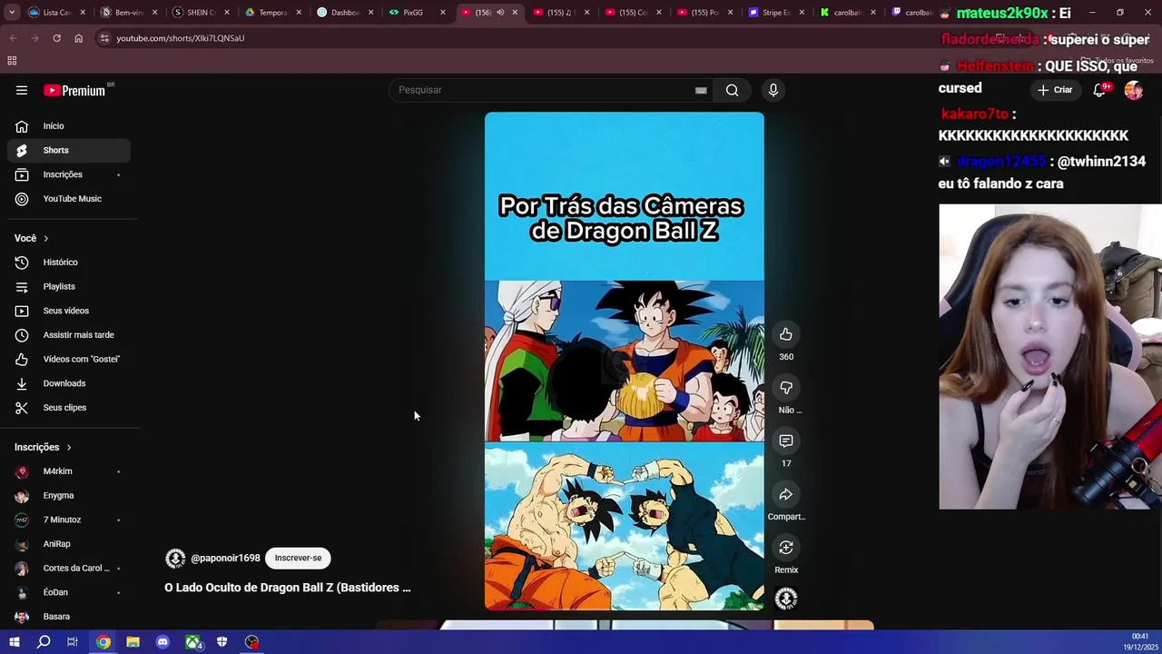Open the Windows Start menu
This screenshot has height=654, width=1162.
(14, 642)
